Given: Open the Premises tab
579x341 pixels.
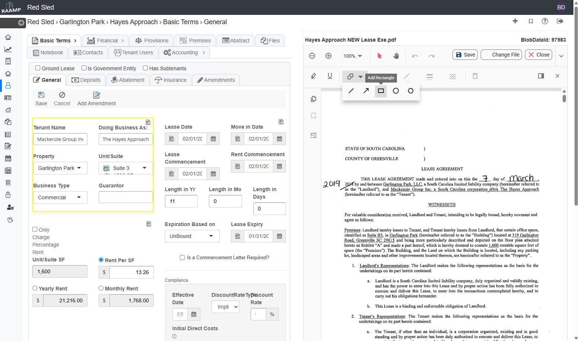Looking at the screenshot, I should point(195,41).
